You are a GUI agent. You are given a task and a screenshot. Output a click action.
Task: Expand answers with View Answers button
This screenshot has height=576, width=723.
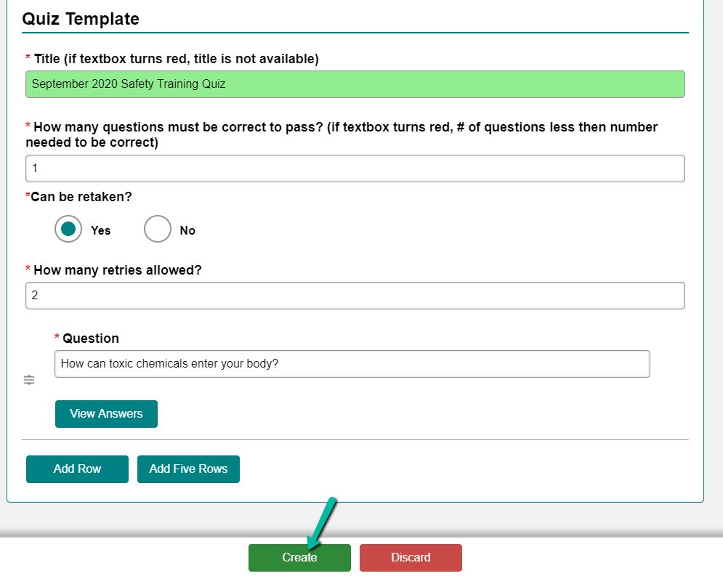(107, 414)
